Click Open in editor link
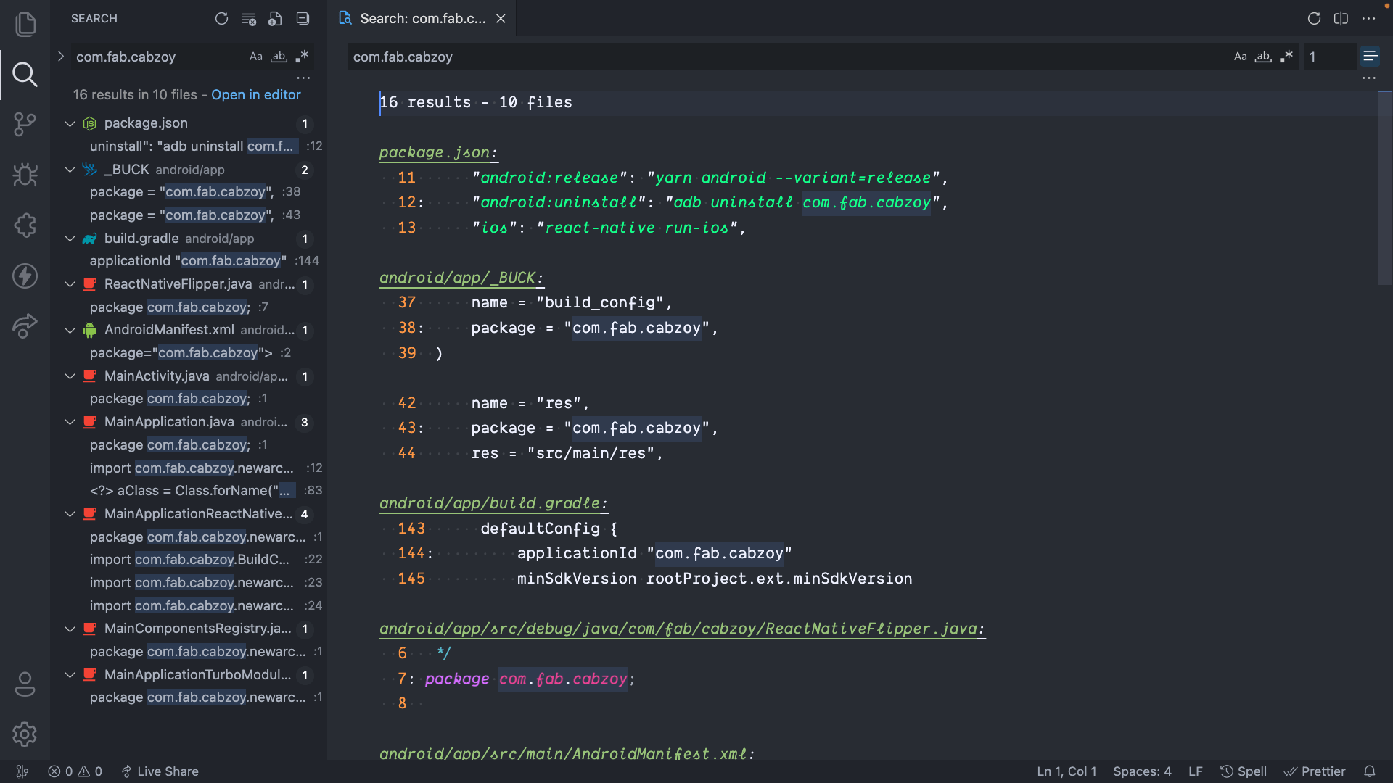This screenshot has width=1393, height=783. pyautogui.click(x=255, y=95)
